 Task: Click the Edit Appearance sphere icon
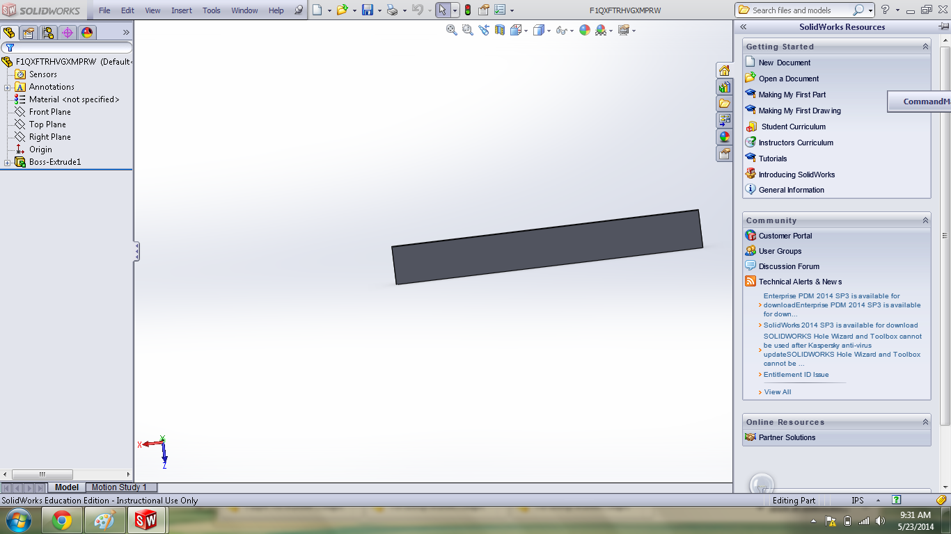tap(585, 30)
